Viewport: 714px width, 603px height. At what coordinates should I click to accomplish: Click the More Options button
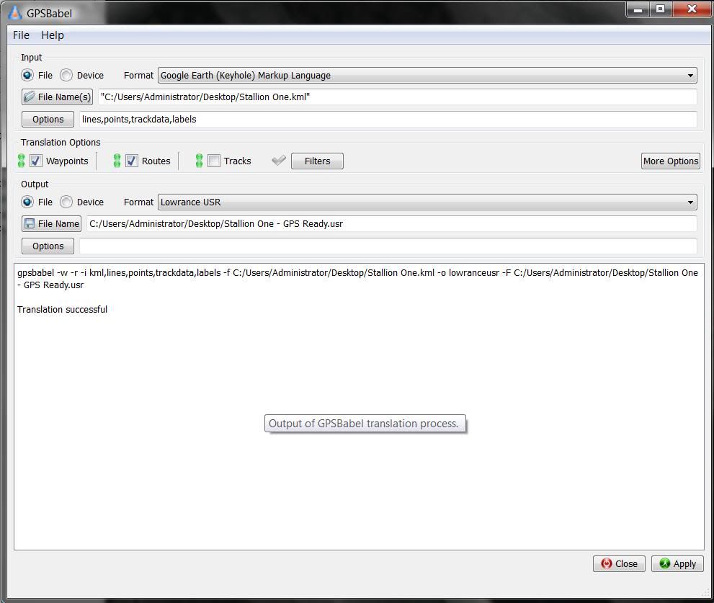[x=670, y=161]
